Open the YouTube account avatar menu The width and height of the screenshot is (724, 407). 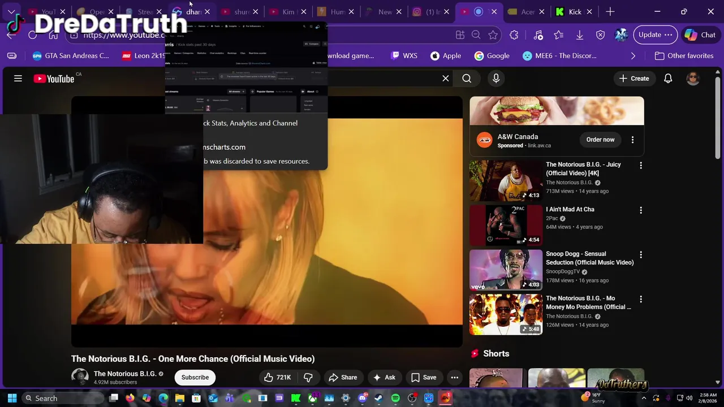[693, 79]
